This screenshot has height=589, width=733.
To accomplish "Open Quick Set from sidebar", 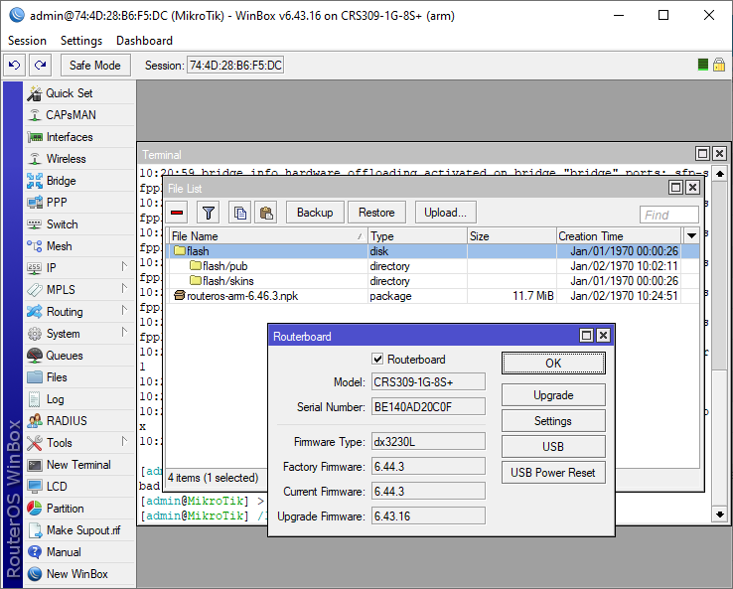I will tap(78, 93).
